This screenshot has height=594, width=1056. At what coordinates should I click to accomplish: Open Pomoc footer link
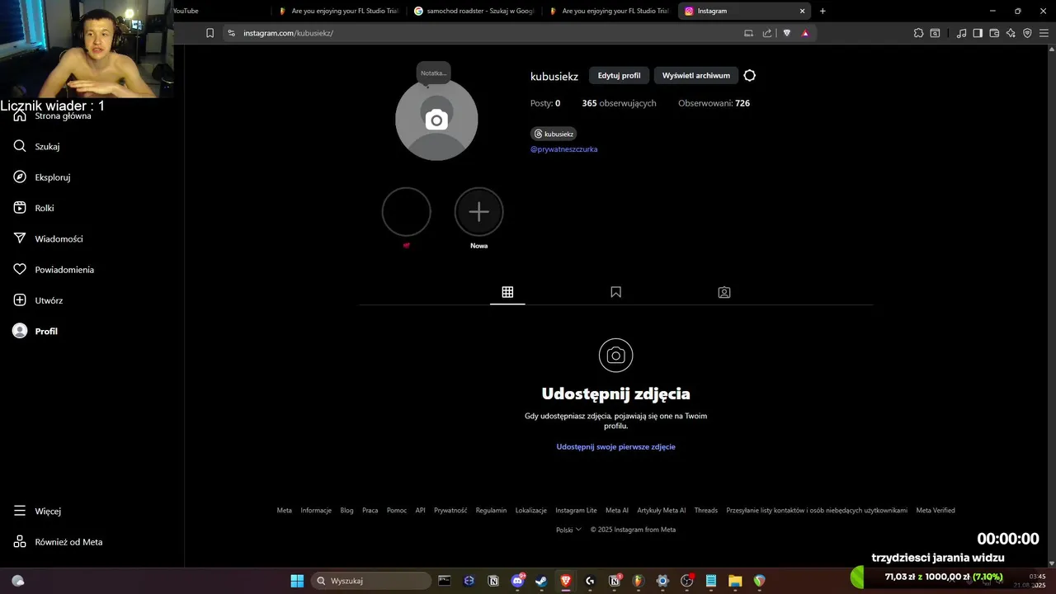pos(397,510)
